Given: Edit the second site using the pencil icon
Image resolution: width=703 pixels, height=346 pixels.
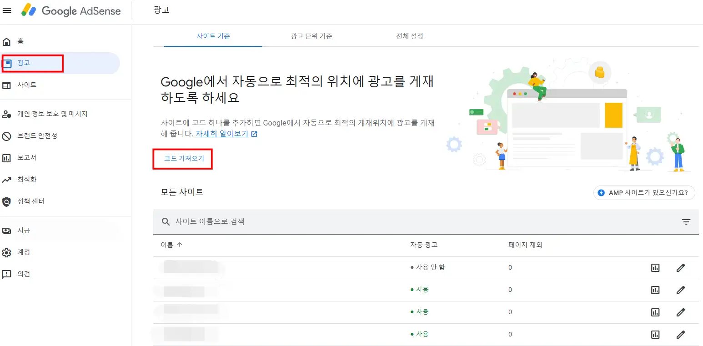Looking at the screenshot, I should click(681, 290).
